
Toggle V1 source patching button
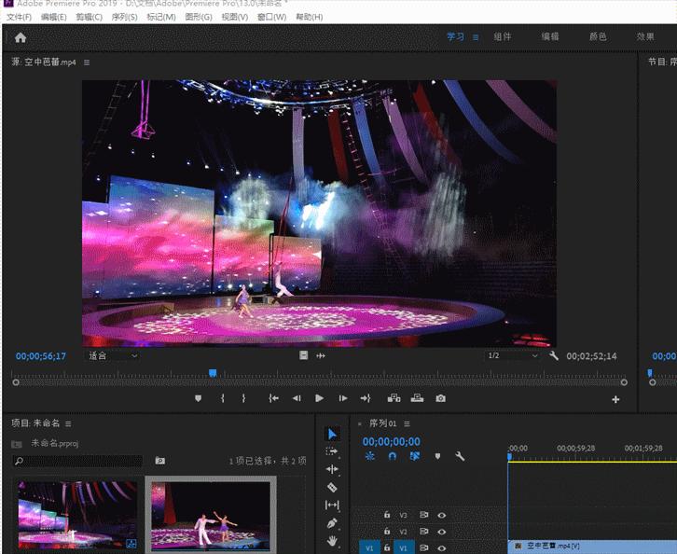point(369,547)
